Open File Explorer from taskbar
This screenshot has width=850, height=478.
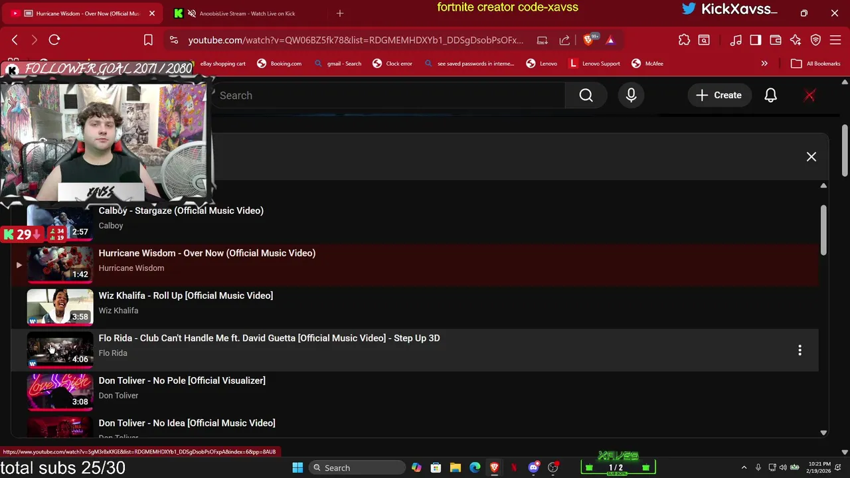tap(455, 467)
